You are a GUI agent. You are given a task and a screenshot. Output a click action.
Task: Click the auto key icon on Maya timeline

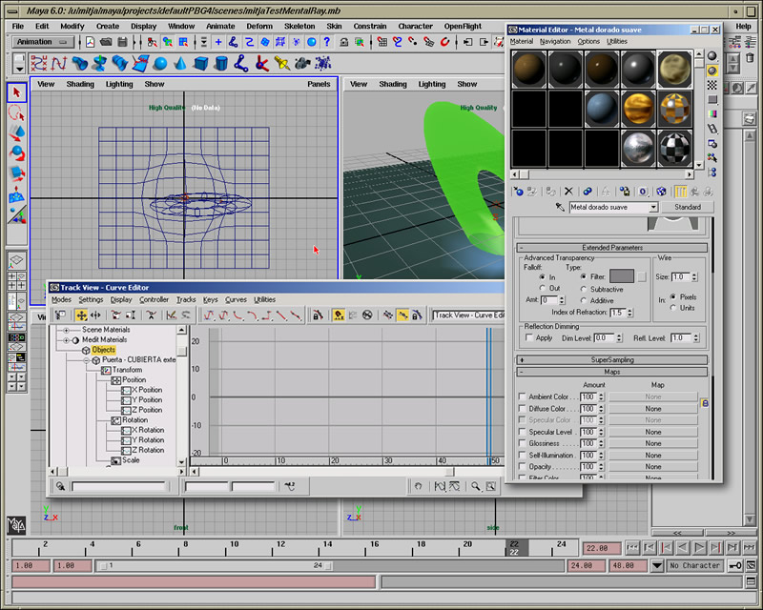734,565
